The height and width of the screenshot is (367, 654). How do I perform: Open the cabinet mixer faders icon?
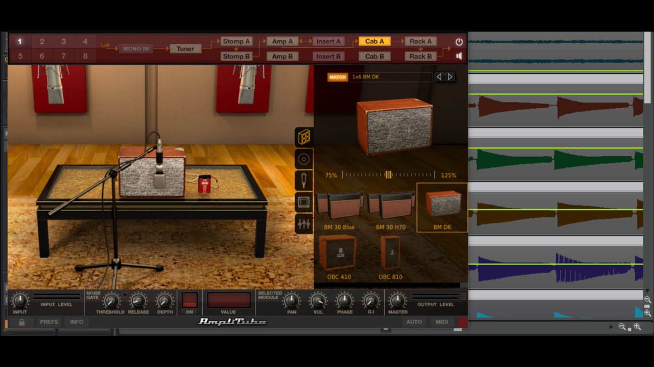click(303, 224)
